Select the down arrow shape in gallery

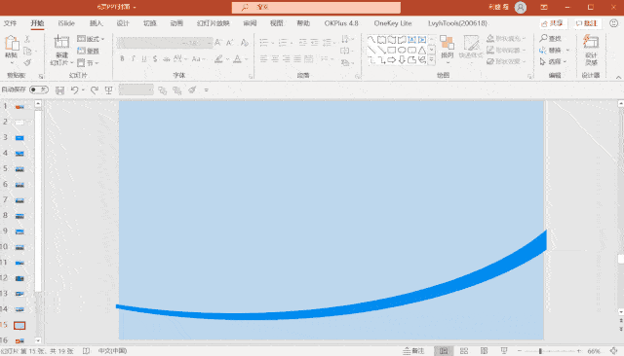tap(402, 60)
